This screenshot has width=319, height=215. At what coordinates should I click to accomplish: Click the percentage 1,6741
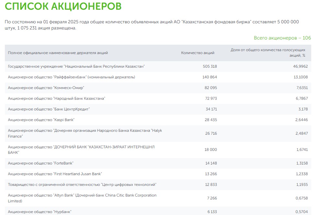pyautogui.click(x=302, y=150)
